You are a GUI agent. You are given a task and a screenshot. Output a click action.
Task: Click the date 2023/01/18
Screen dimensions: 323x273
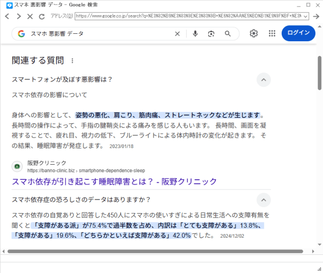click(121, 147)
